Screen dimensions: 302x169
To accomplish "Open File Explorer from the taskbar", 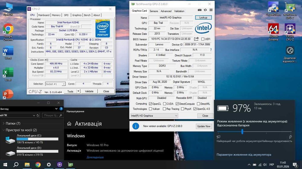I will (x=27, y=164).
